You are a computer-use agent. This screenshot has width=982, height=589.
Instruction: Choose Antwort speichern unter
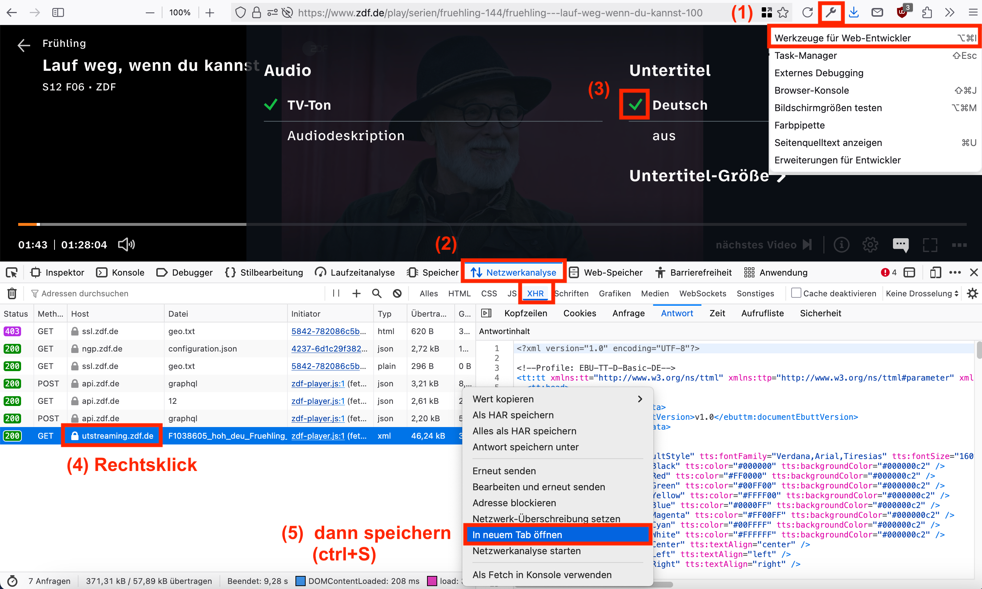tap(558, 447)
